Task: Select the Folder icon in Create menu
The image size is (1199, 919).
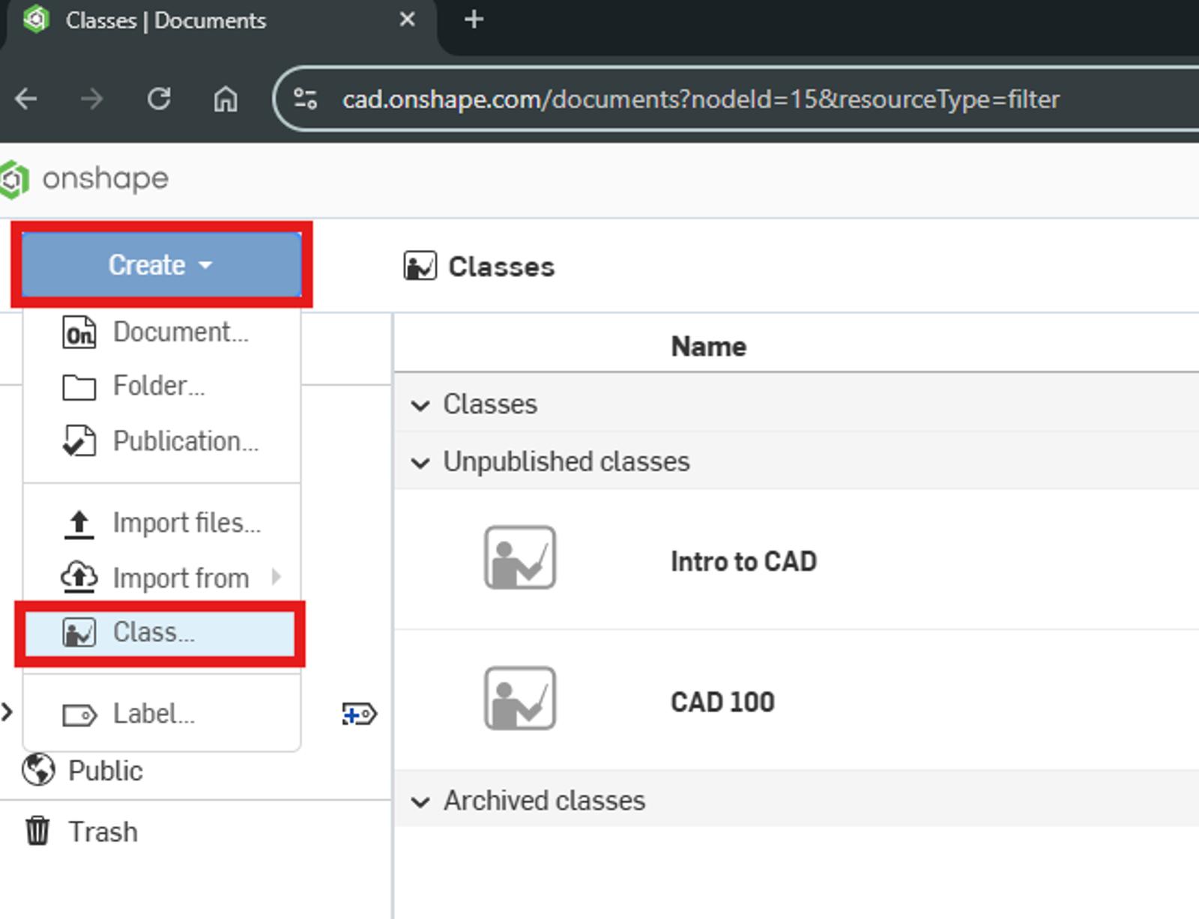Action: 79,386
